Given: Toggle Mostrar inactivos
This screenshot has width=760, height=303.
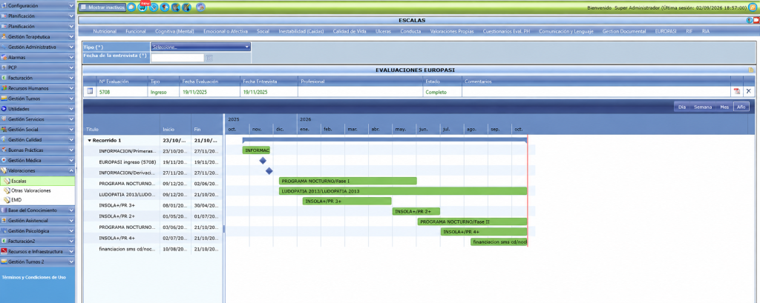Looking at the screenshot, I should [x=102, y=7].
